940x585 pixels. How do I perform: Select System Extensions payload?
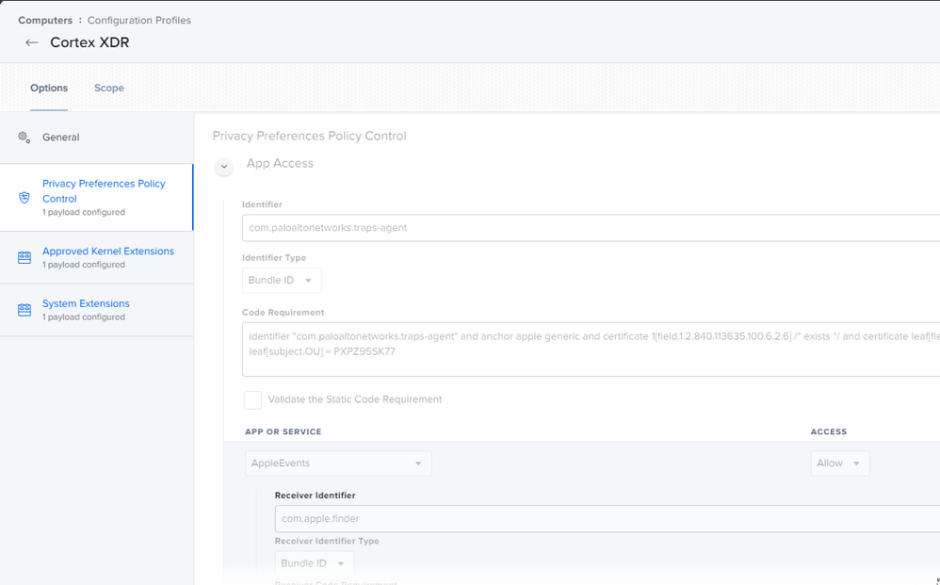click(96, 310)
